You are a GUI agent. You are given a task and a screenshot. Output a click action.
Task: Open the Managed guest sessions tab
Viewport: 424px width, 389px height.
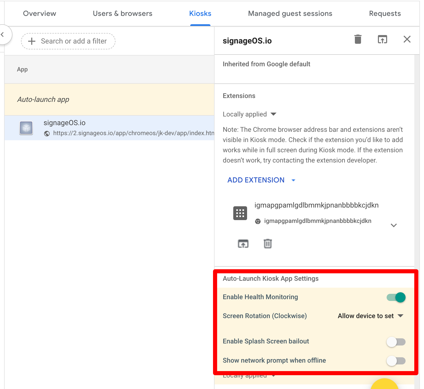[x=290, y=14]
